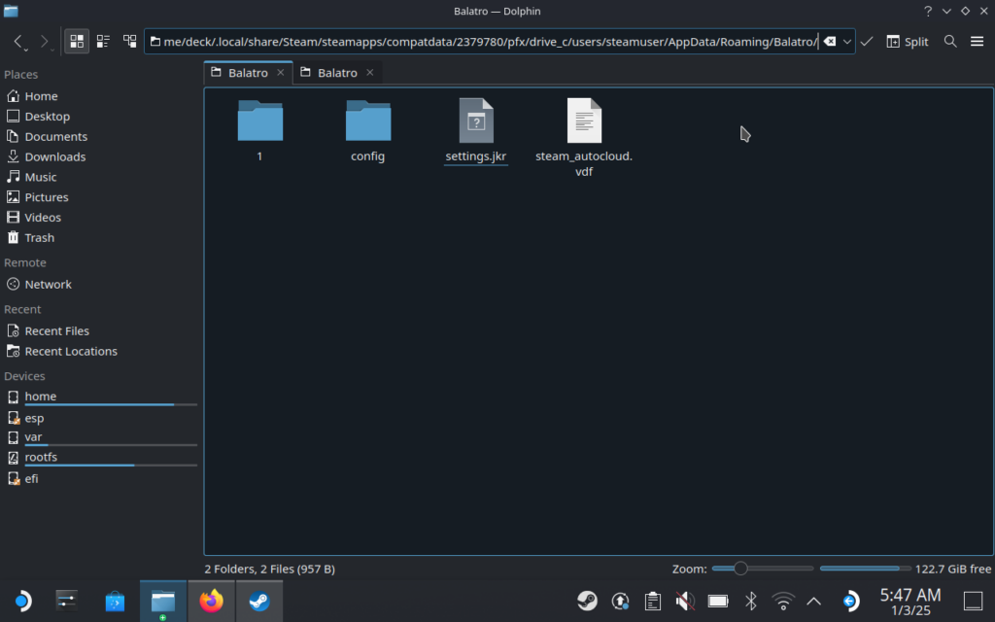Open the Downloads folder in the sidebar
995x622 pixels.
click(53, 156)
